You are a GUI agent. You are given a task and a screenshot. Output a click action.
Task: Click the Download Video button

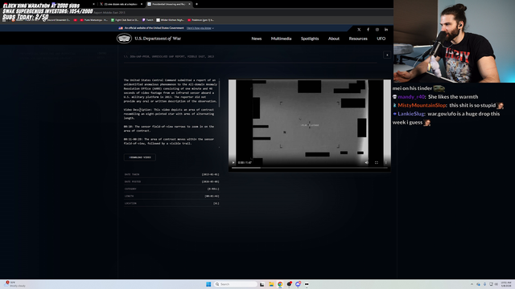[140, 157]
